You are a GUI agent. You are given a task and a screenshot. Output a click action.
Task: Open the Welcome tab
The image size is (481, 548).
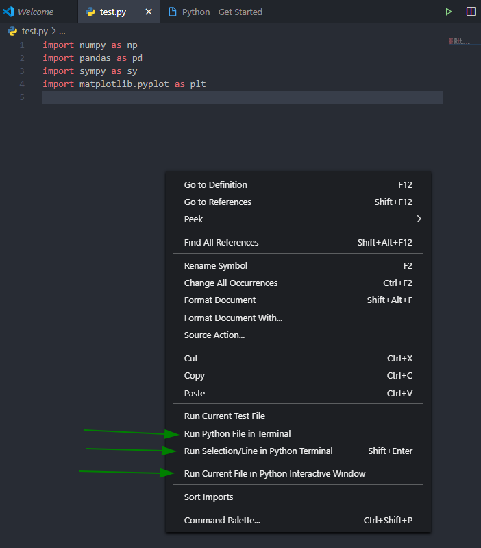[x=35, y=12]
